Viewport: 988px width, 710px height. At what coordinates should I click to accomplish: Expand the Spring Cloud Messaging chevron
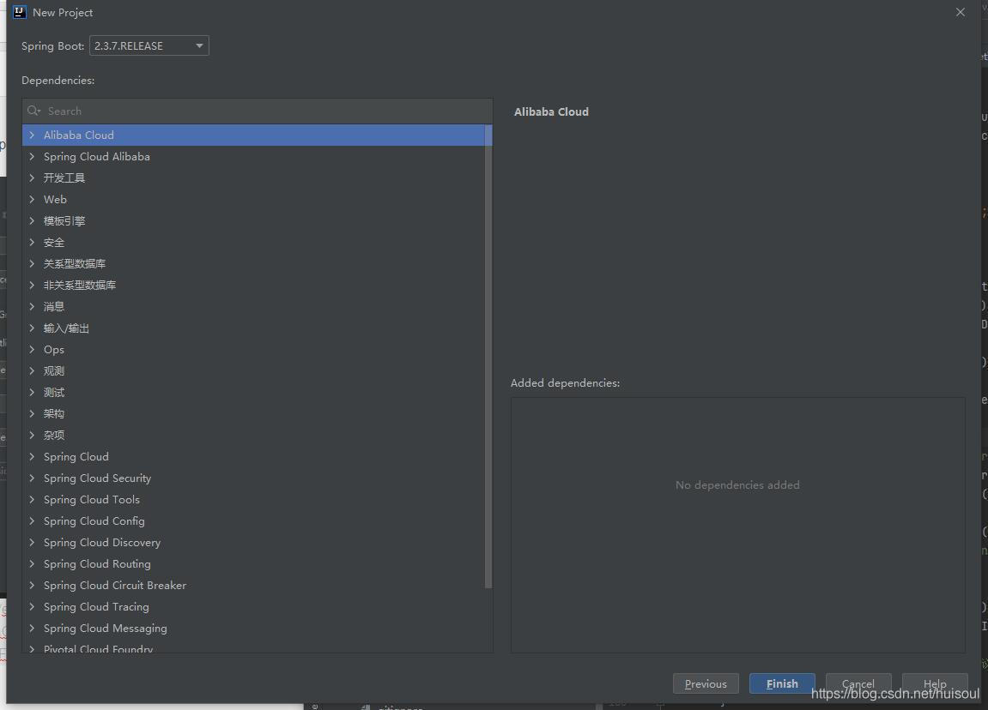32,629
